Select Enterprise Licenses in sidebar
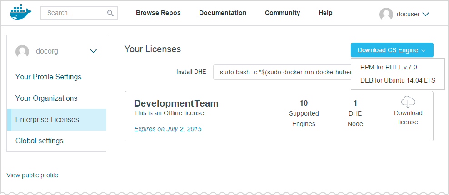The height and width of the screenshot is (195, 449). pos(47,120)
